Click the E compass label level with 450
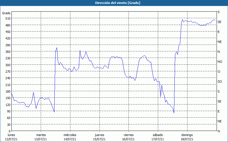 219,32
